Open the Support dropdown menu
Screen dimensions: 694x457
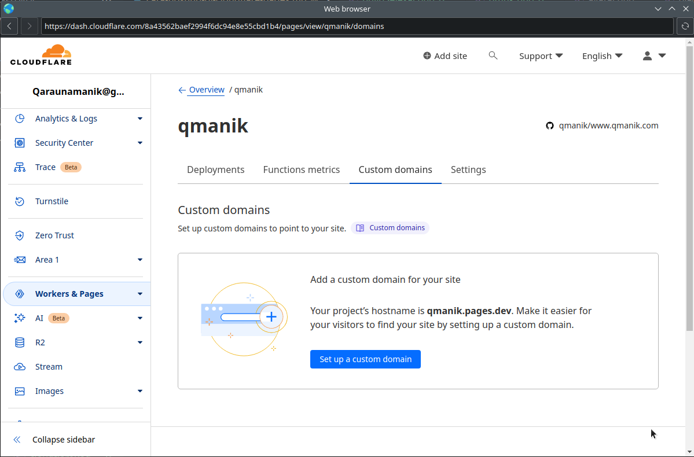[x=541, y=56]
